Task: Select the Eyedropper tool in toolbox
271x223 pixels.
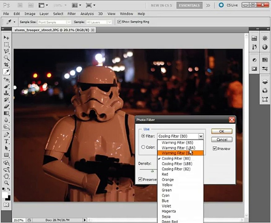Action: (x=6, y=72)
